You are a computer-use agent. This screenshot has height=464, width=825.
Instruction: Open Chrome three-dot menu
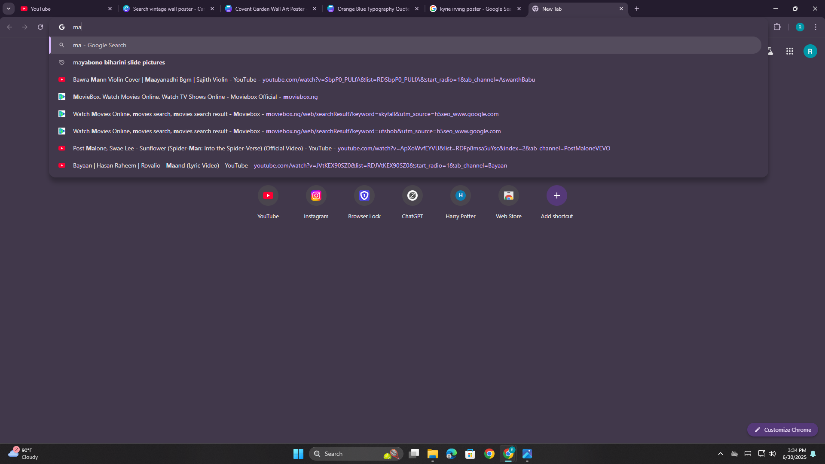(x=816, y=27)
